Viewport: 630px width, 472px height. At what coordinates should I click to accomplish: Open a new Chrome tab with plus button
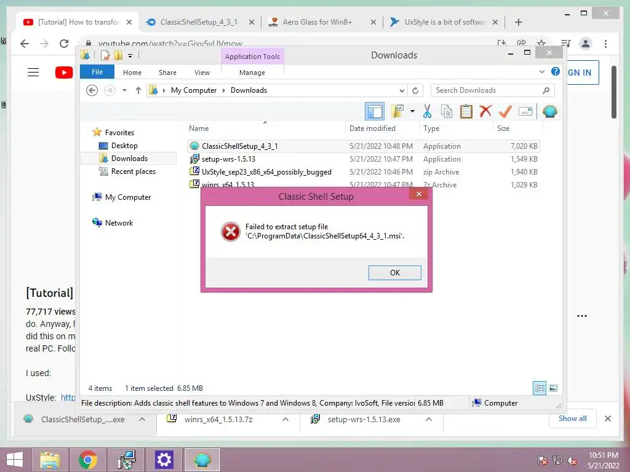[518, 22]
